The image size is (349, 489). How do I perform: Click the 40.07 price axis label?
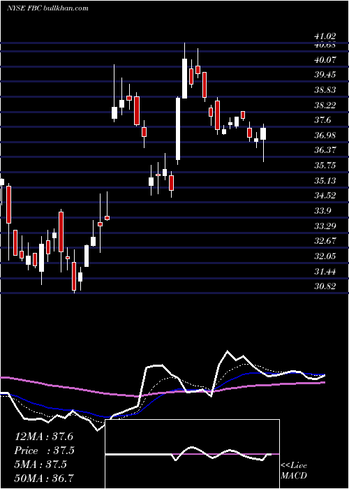(x=325, y=59)
